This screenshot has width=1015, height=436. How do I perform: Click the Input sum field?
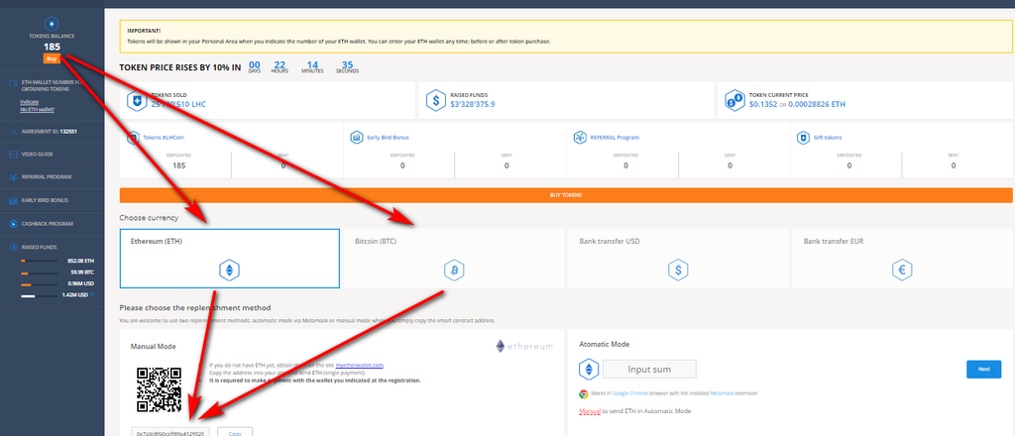click(649, 370)
